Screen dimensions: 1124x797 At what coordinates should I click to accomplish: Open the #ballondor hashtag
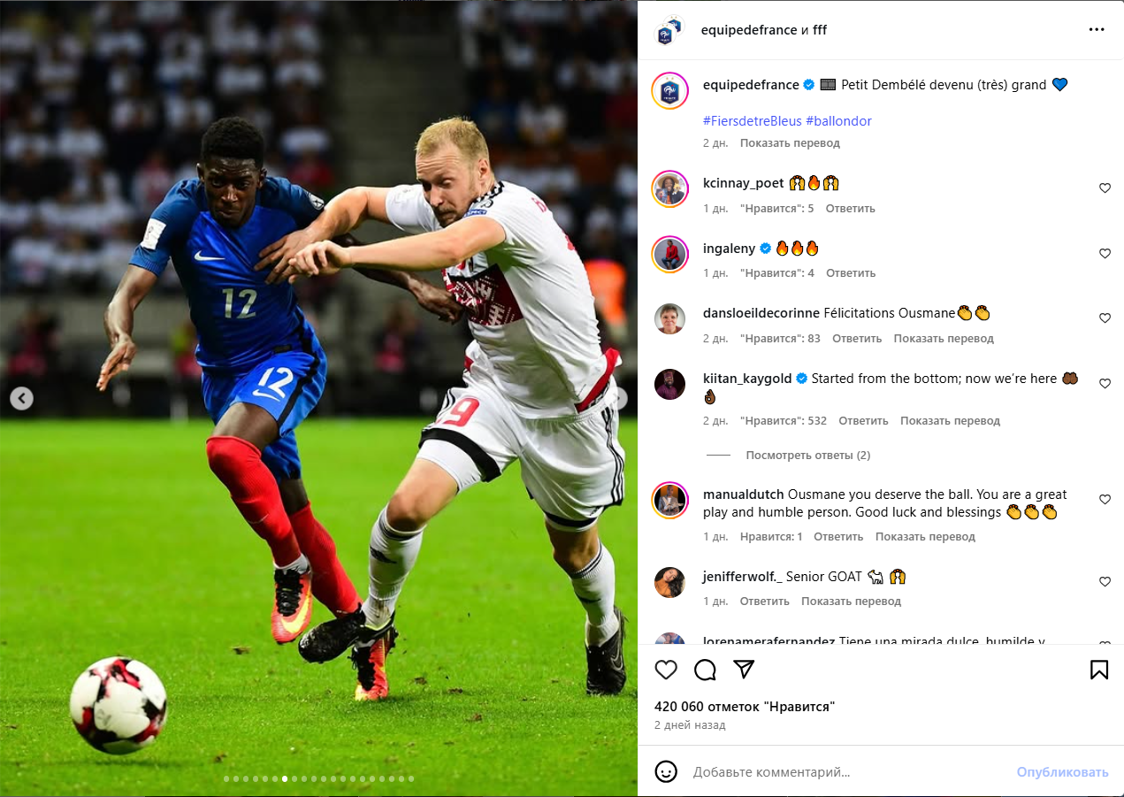tap(838, 121)
